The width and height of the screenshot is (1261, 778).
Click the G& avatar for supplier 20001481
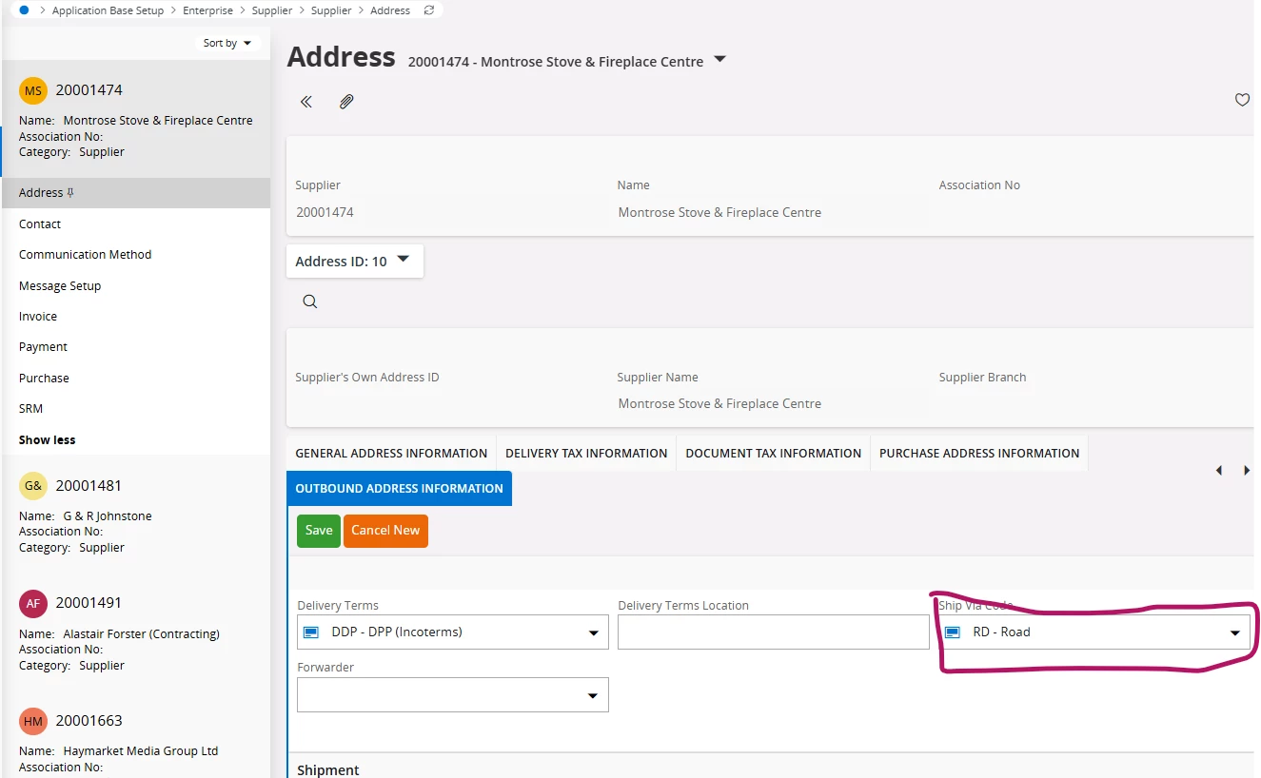[33, 486]
